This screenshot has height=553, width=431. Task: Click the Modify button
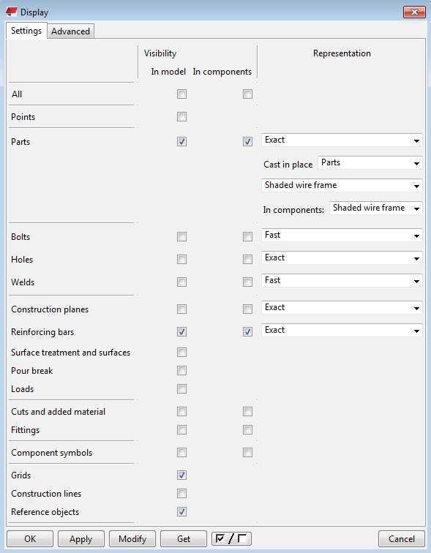132,538
